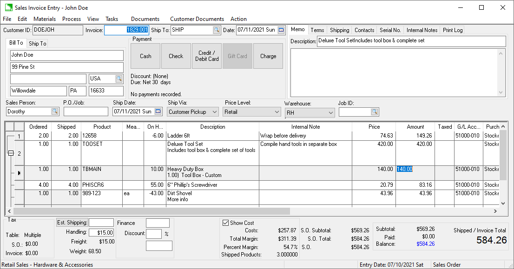The height and width of the screenshot is (269, 514).
Task: Click the Est. Shipping button
Action: [72, 223]
